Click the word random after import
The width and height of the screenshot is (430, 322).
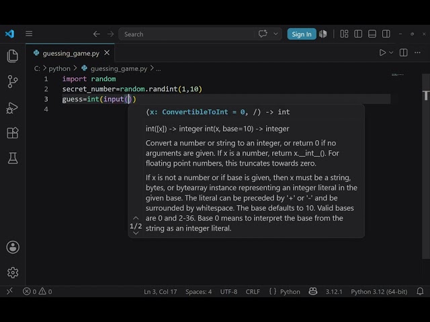pos(103,79)
